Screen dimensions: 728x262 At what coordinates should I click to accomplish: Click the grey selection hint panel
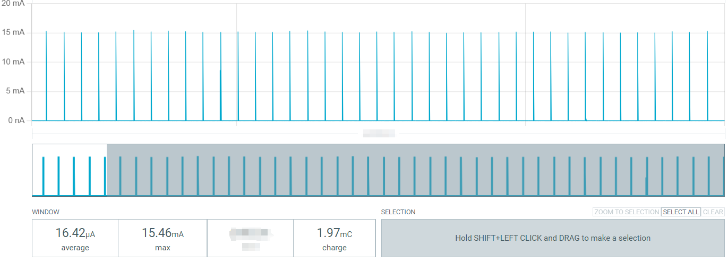click(553, 238)
